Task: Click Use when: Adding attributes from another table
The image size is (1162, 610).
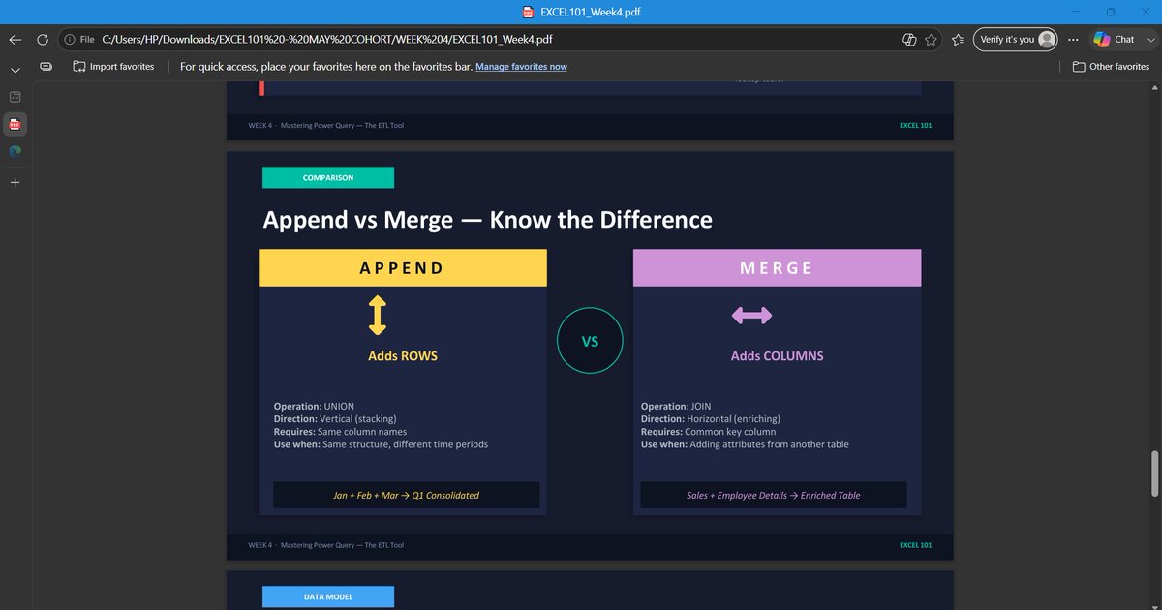Action: pos(745,444)
